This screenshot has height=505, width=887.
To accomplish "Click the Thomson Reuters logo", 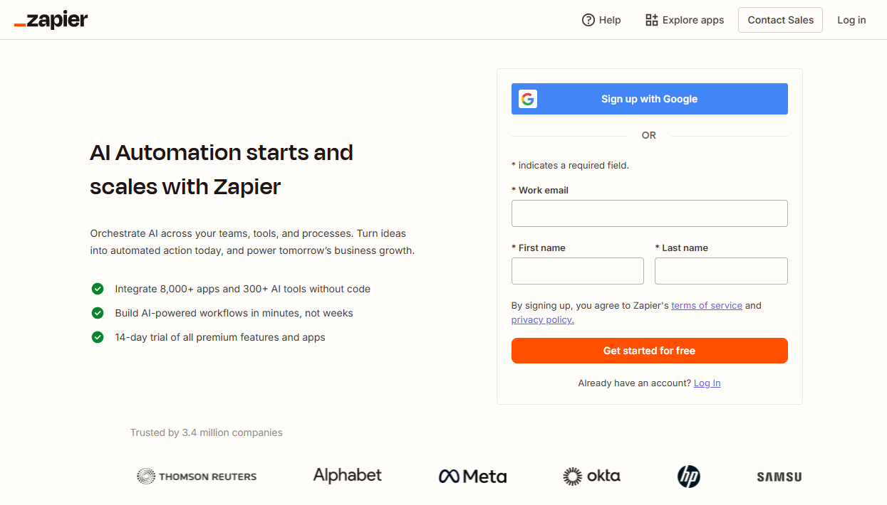I will pyautogui.click(x=197, y=476).
